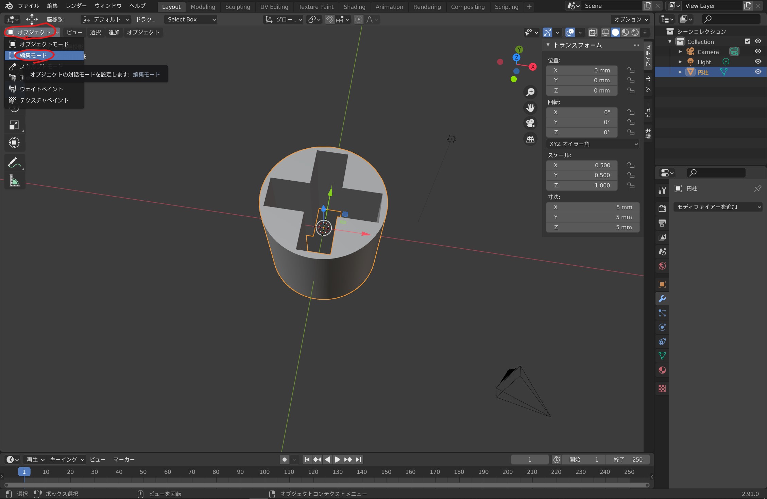Open the Options button in the viewport header
Screen dimensions: 767x499
pos(630,19)
